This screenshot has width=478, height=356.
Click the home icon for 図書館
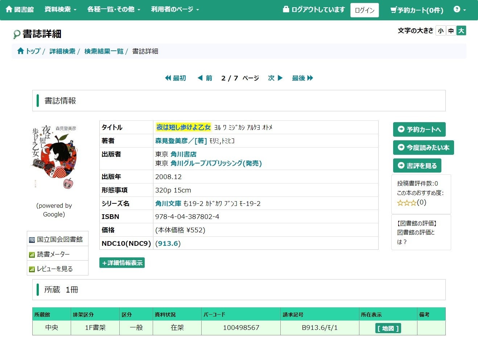click(9, 9)
